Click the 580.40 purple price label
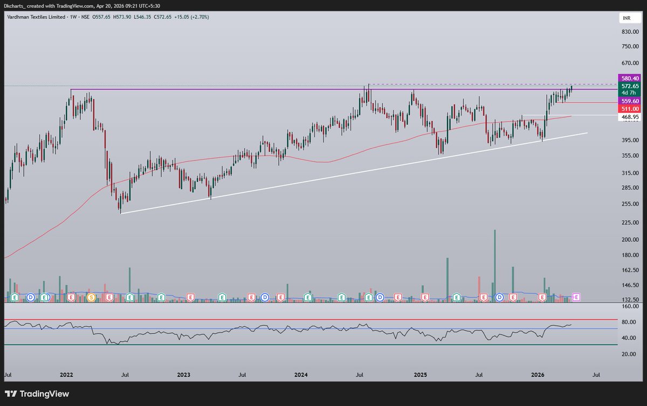Screen dimensions: 647x406 tap(629, 79)
